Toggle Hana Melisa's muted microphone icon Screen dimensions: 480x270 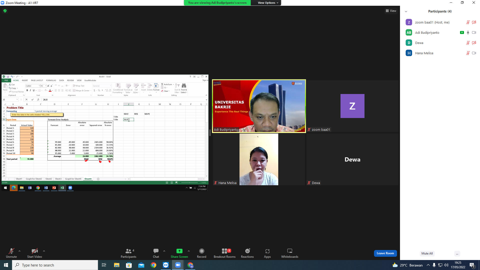[x=468, y=53]
